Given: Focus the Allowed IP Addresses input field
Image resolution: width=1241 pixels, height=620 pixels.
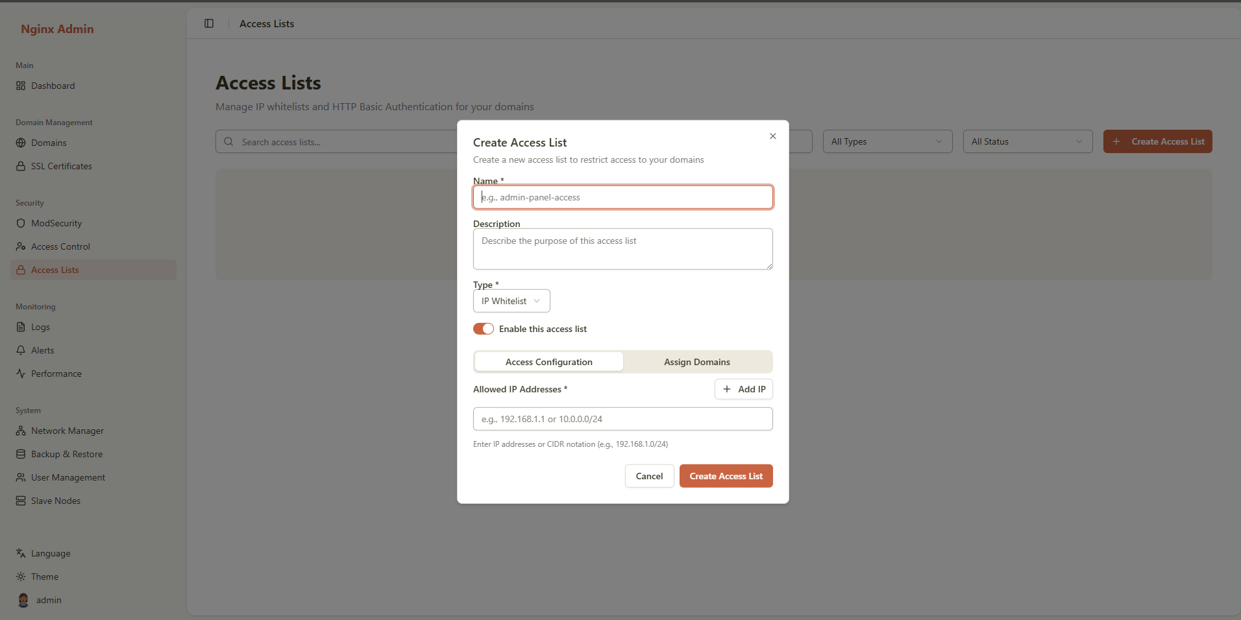Looking at the screenshot, I should pyautogui.click(x=622, y=419).
